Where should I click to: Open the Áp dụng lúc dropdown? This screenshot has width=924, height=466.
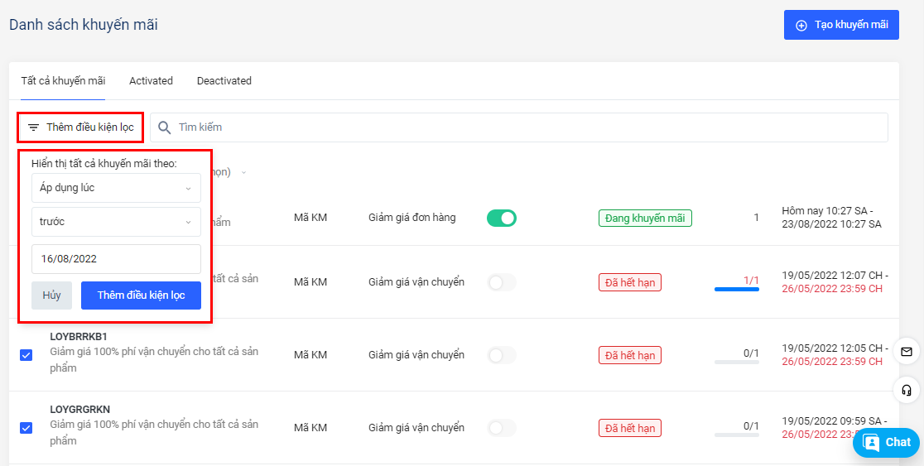116,188
